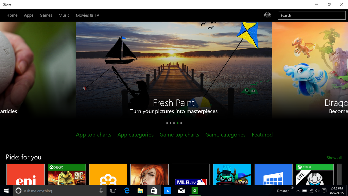348x196 pixels.
Task: Open App categories
Action: tap(135, 135)
